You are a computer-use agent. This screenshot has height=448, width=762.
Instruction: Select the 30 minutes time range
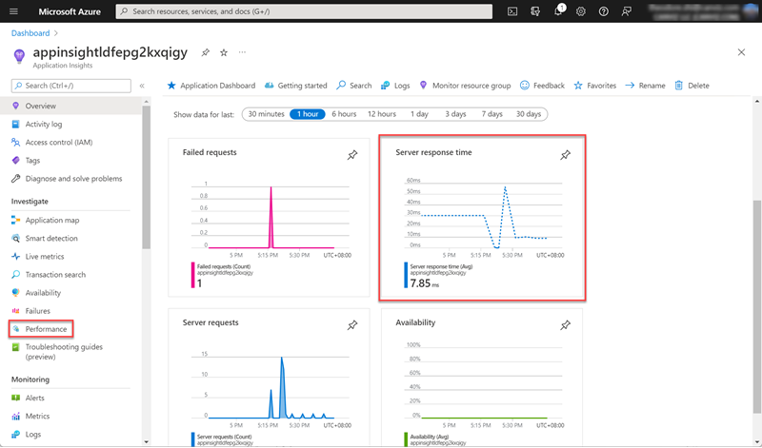pos(266,114)
